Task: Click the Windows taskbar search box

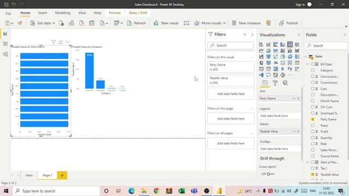Action: pyautogui.click(x=56, y=191)
